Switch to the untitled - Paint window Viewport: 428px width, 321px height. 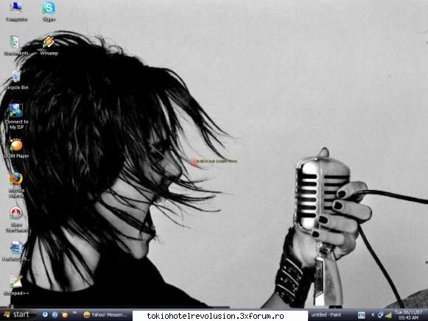click(326, 315)
